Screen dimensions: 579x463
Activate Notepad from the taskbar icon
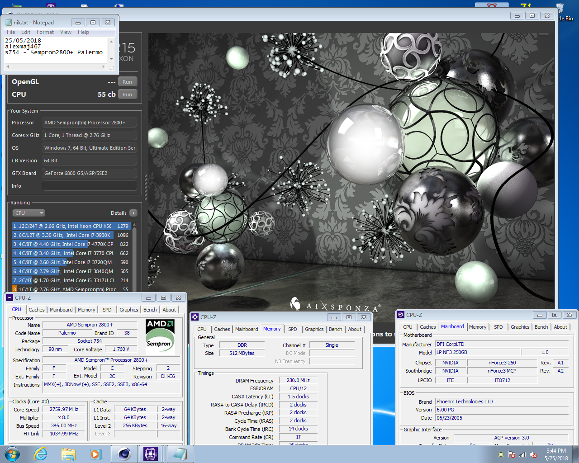point(180,454)
